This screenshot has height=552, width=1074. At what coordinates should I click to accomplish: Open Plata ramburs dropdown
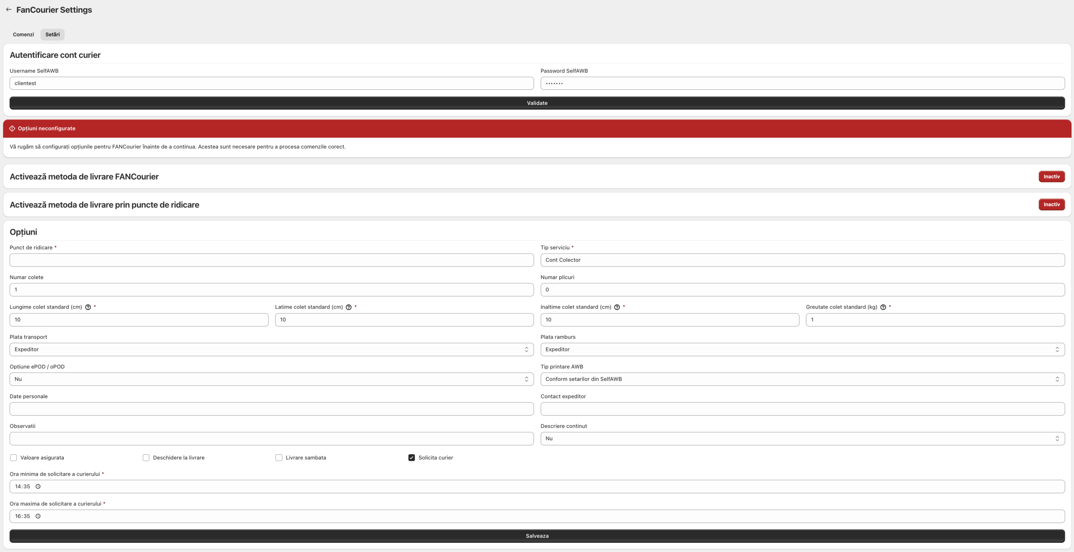click(x=802, y=349)
